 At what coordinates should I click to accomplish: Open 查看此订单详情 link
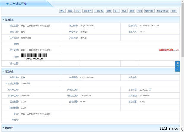coord(169,50)
